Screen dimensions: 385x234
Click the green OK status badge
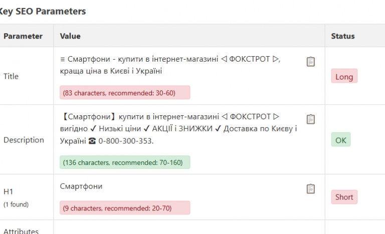coord(340,139)
